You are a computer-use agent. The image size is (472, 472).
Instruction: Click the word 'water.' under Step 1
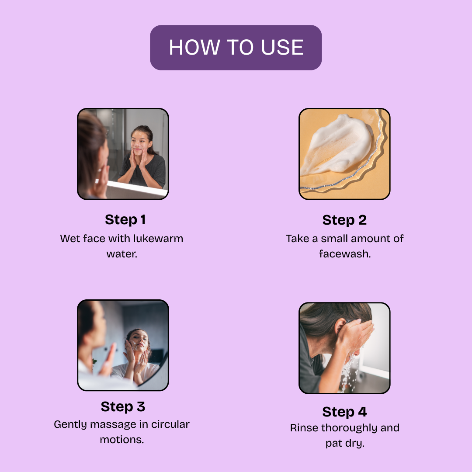tap(122, 254)
